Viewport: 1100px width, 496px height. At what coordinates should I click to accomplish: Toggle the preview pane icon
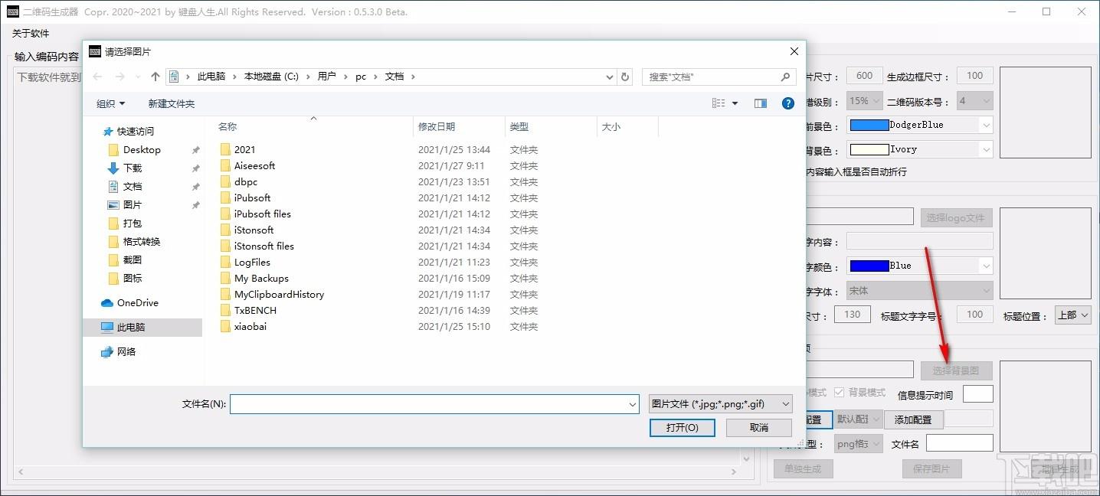761,103
